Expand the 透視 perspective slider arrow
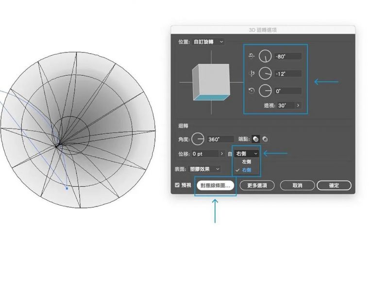Screen dimensions: 372x291 click(x=297, y=105)
